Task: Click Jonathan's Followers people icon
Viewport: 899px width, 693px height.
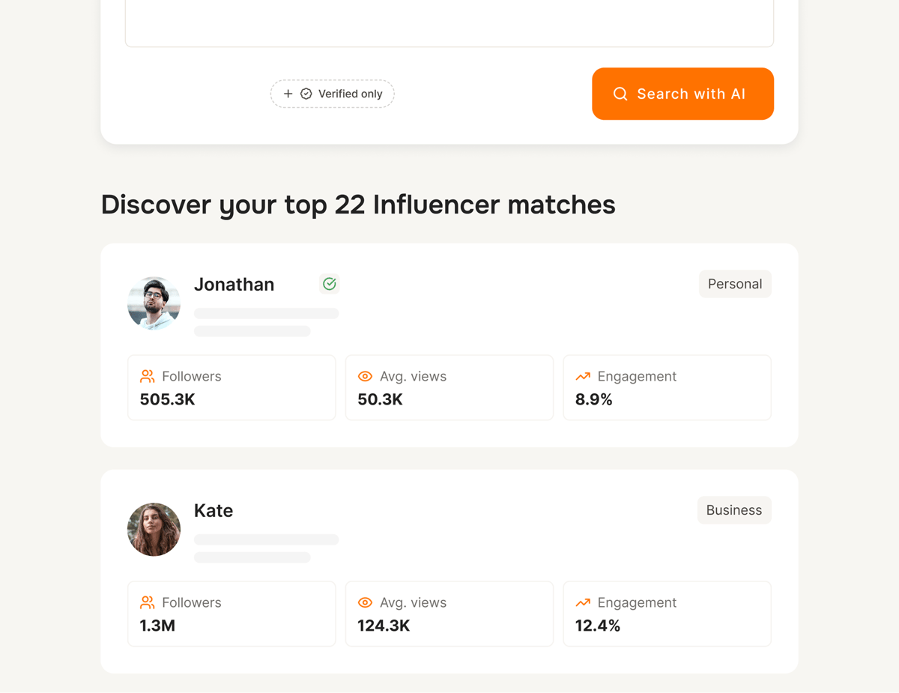Action: pos(148,376)
